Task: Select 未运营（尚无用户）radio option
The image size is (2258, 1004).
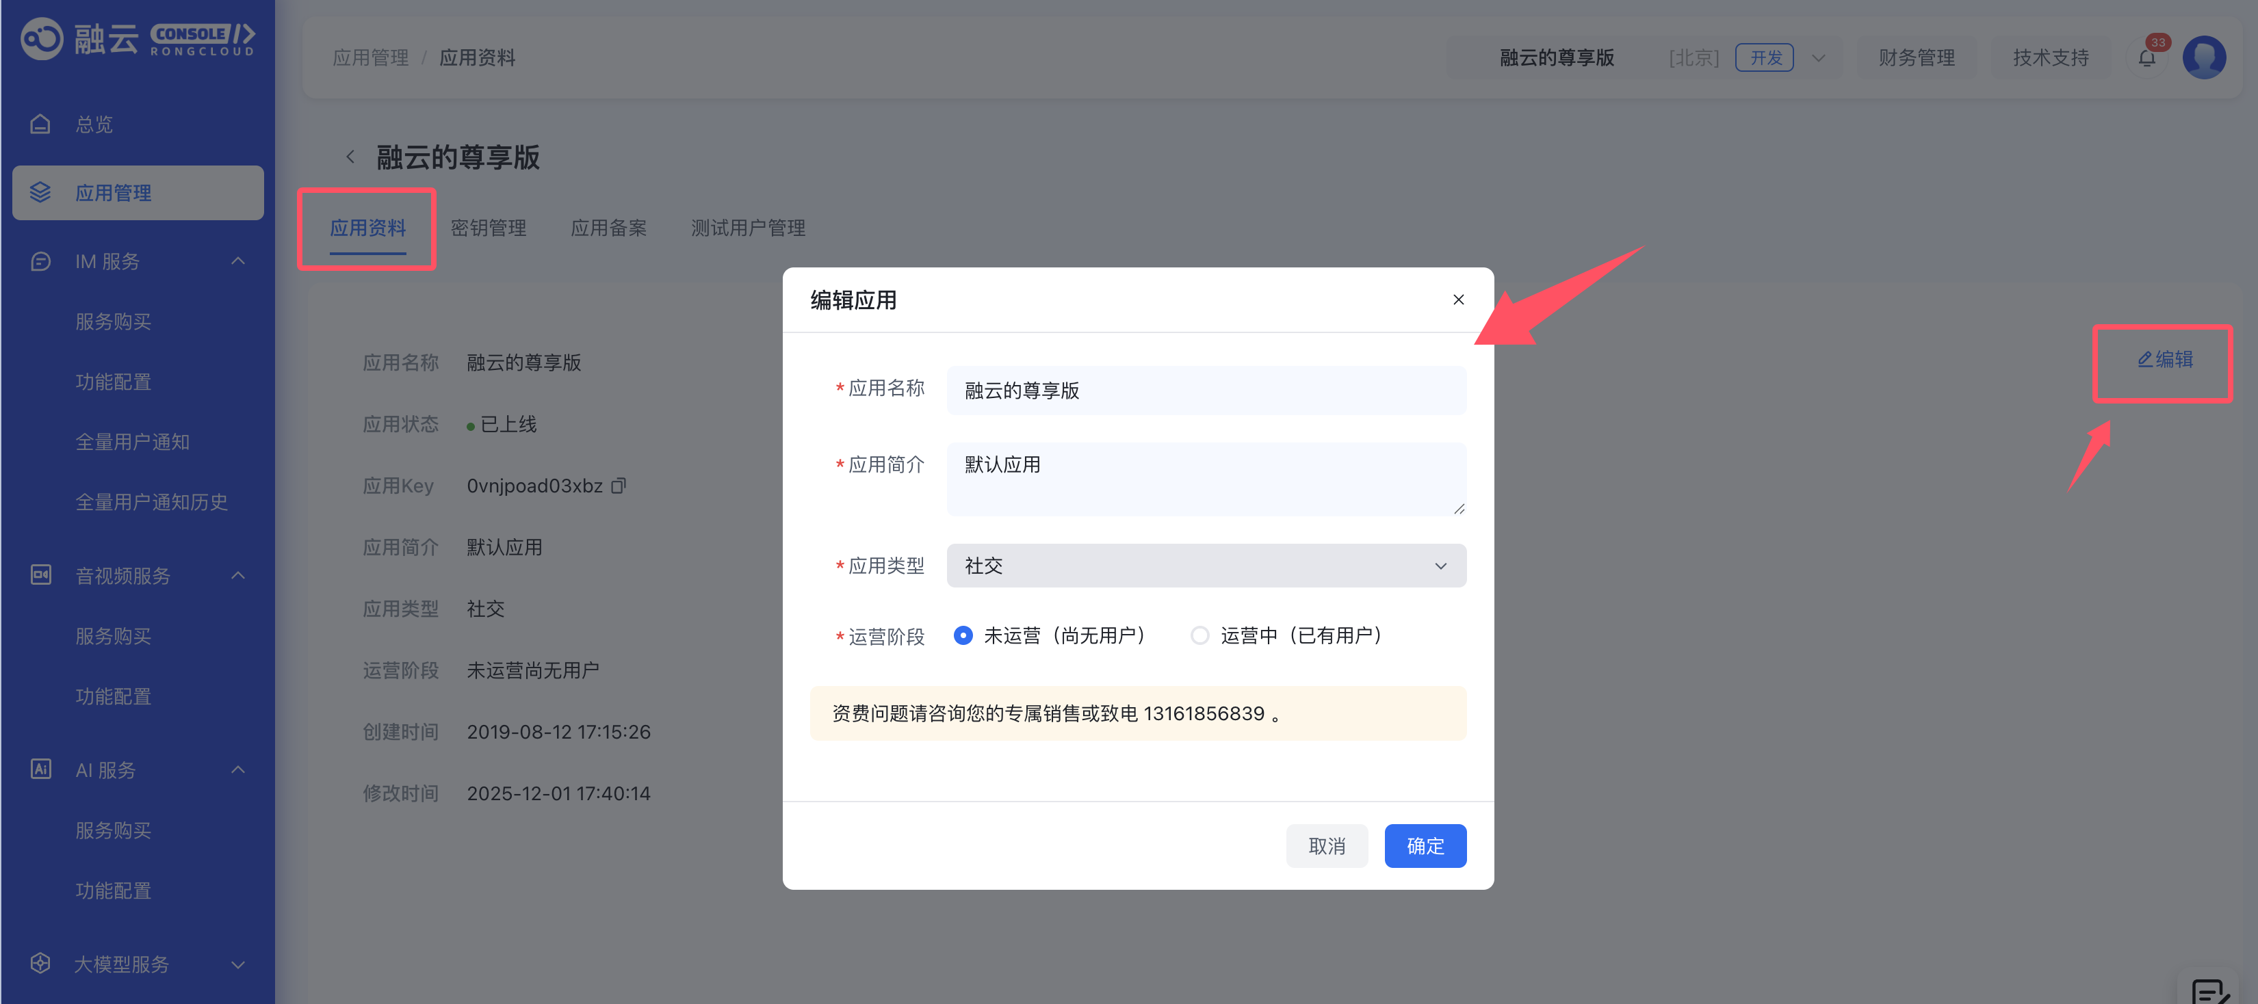Action: (963, 635)
